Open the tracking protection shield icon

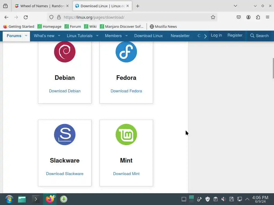[x=51, y=17]
